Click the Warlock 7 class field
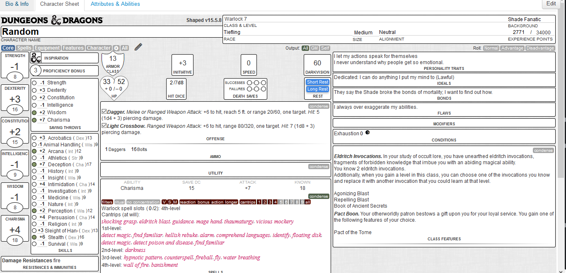This screenshot has width=566, height=273. [365, 19]
